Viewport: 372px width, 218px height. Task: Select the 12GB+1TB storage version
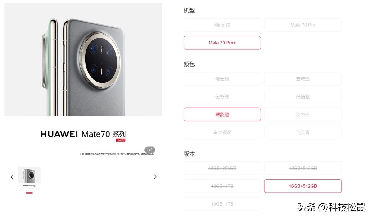222,186
